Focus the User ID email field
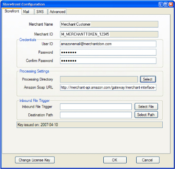 [108, 44]
